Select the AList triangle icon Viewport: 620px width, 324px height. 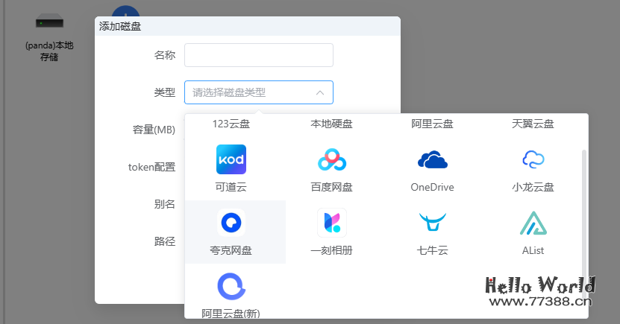[x=533, y=223]
